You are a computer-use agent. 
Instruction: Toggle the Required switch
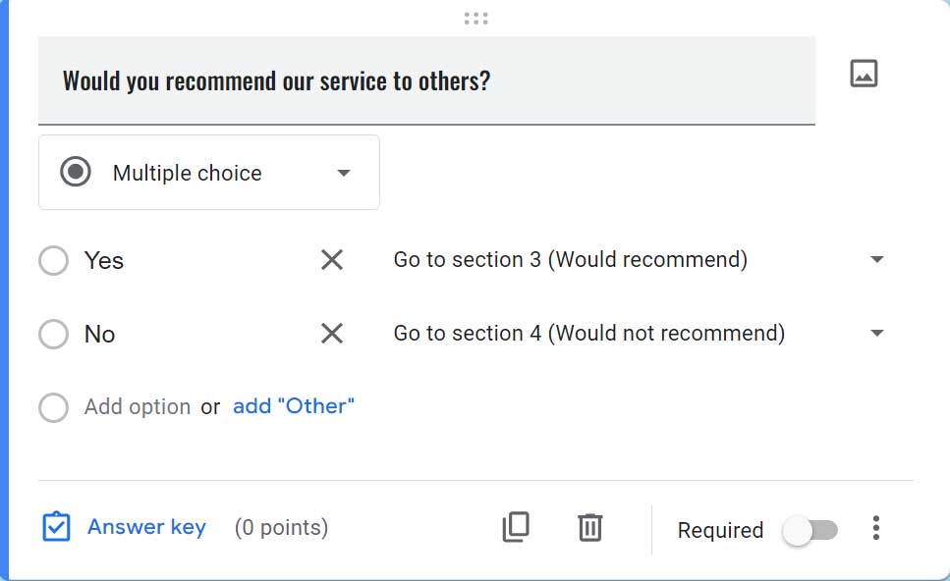tap(811, 529)
